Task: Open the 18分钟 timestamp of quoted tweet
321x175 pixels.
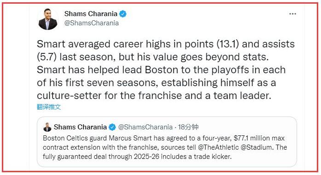Action: pos(188,127)
